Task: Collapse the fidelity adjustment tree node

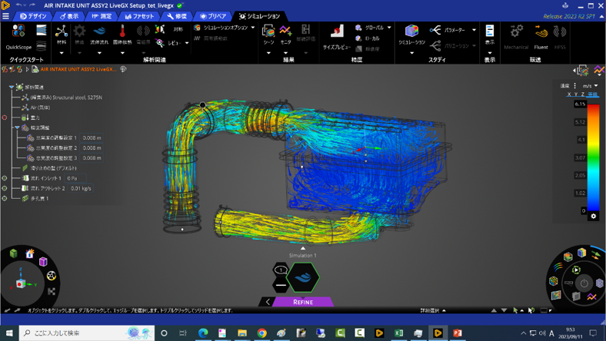Action: point(17,127)
